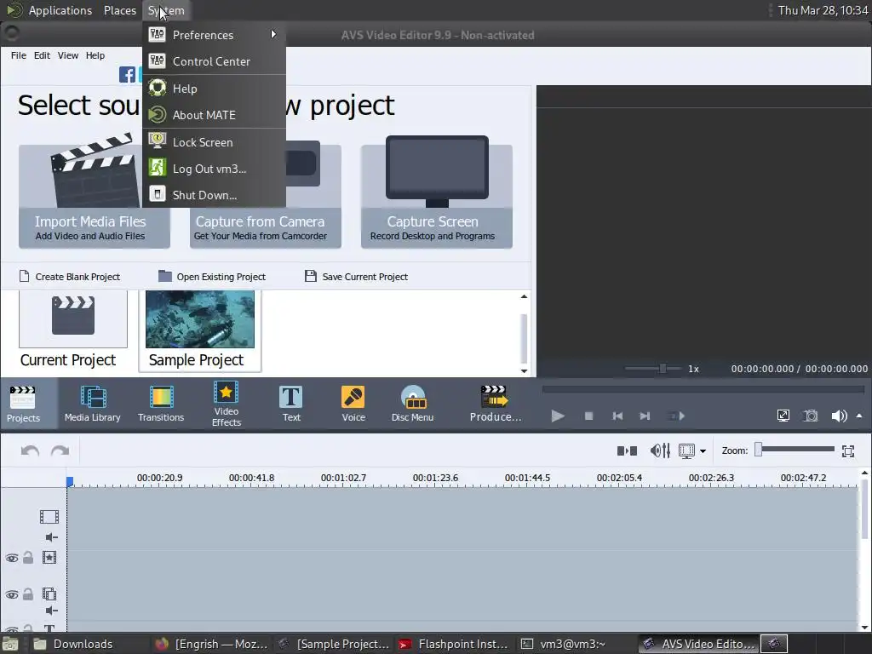Select the Current Project thumbnail
The width and height of the screenshot is (872, 654).
[x=73, y=330]
